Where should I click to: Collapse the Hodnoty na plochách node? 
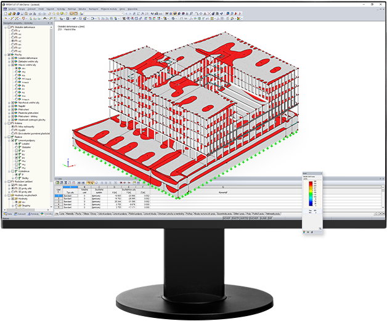(6, 195)
